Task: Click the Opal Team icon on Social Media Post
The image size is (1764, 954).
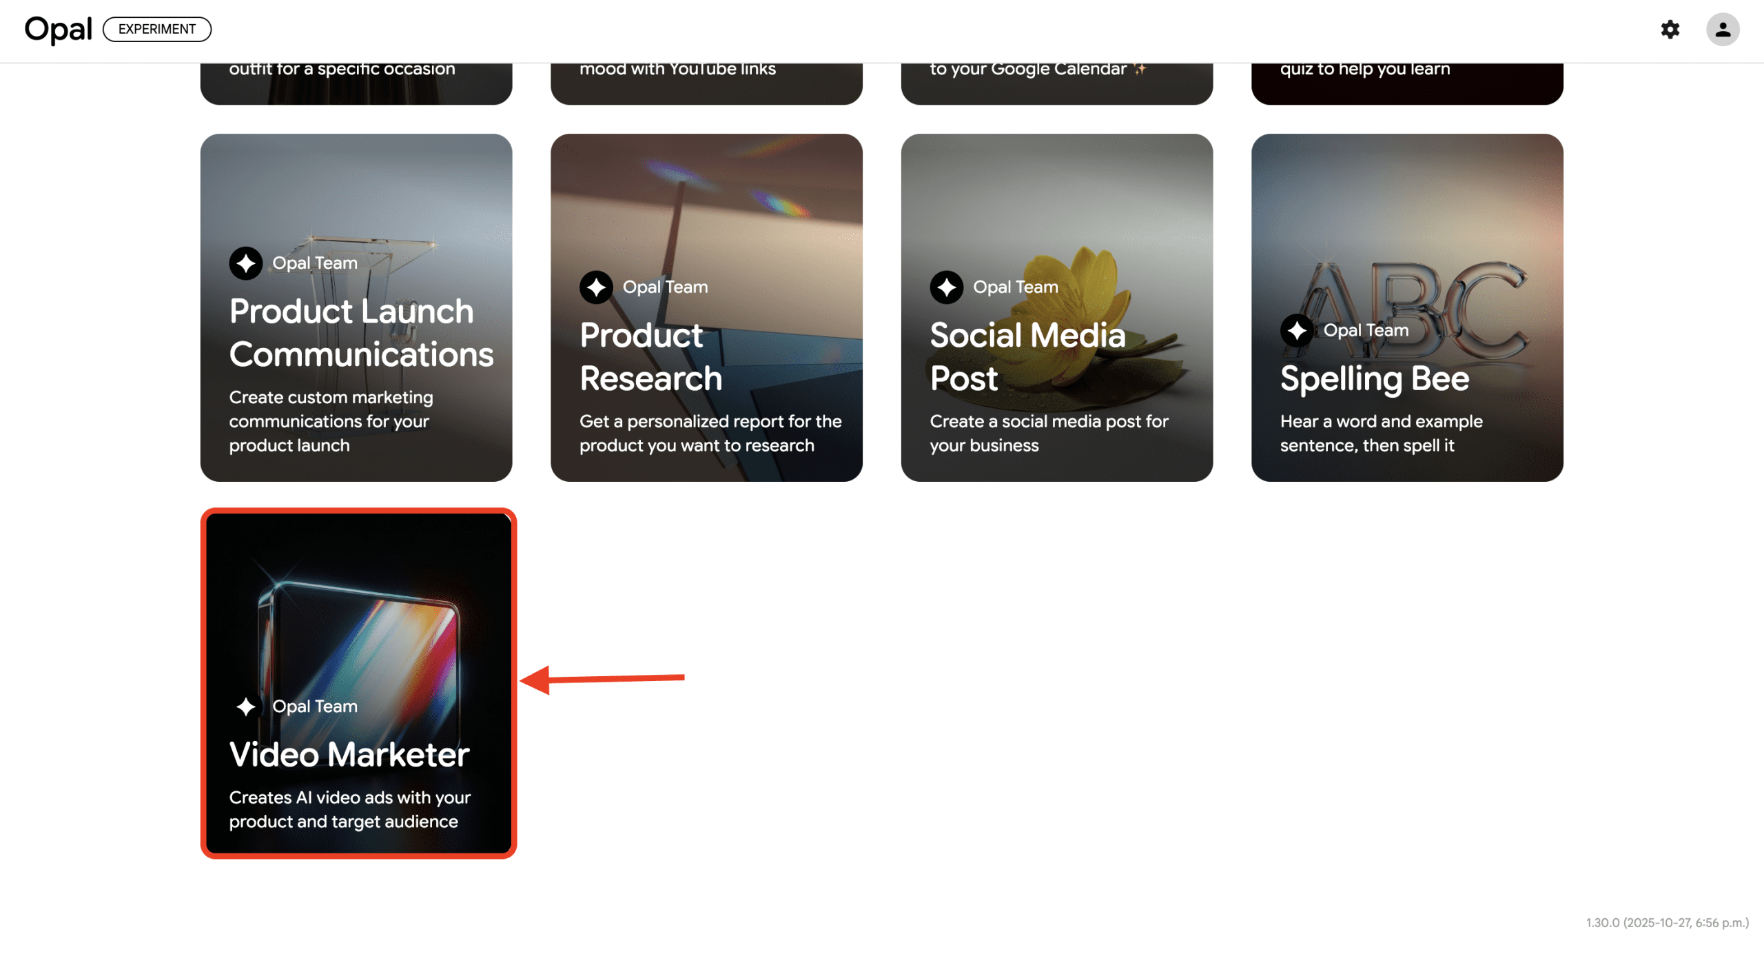Action: pyautogui.click(x=947, y=287)
